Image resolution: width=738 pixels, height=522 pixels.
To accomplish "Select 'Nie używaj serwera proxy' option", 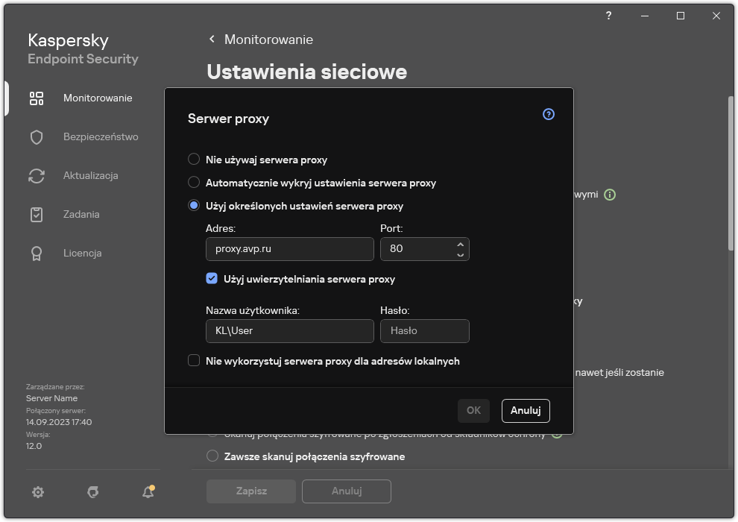I will point(194,160).
